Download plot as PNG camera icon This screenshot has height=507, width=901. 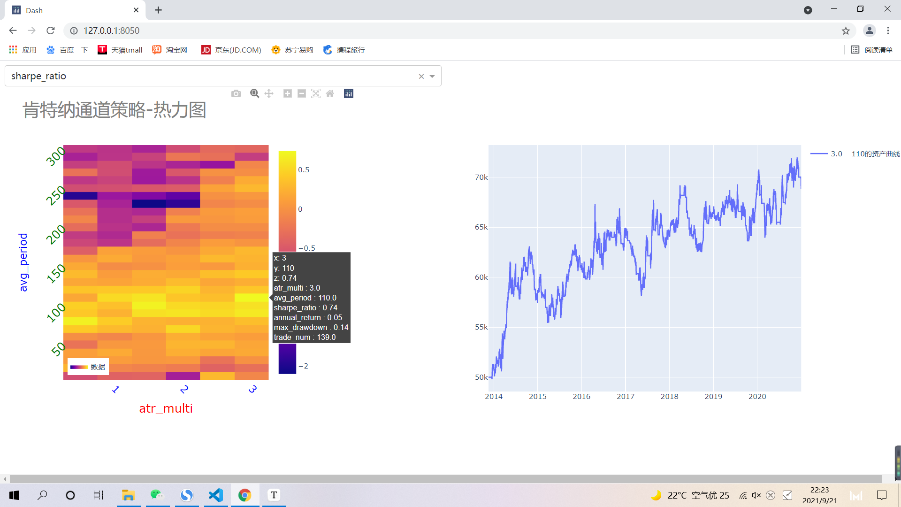[236, 93]
